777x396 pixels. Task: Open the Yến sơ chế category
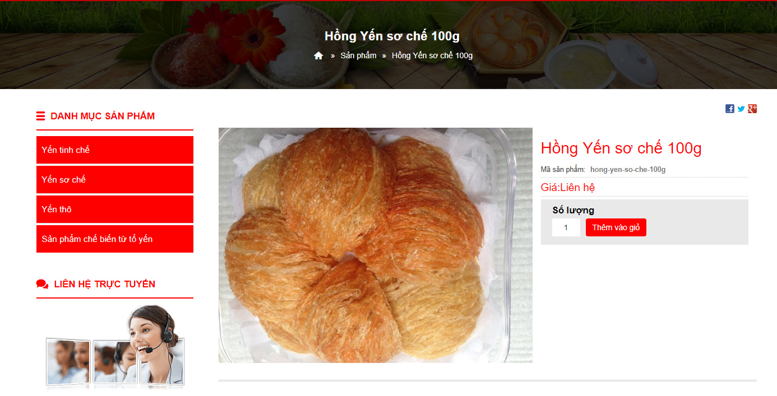click(x=115, y=179)
